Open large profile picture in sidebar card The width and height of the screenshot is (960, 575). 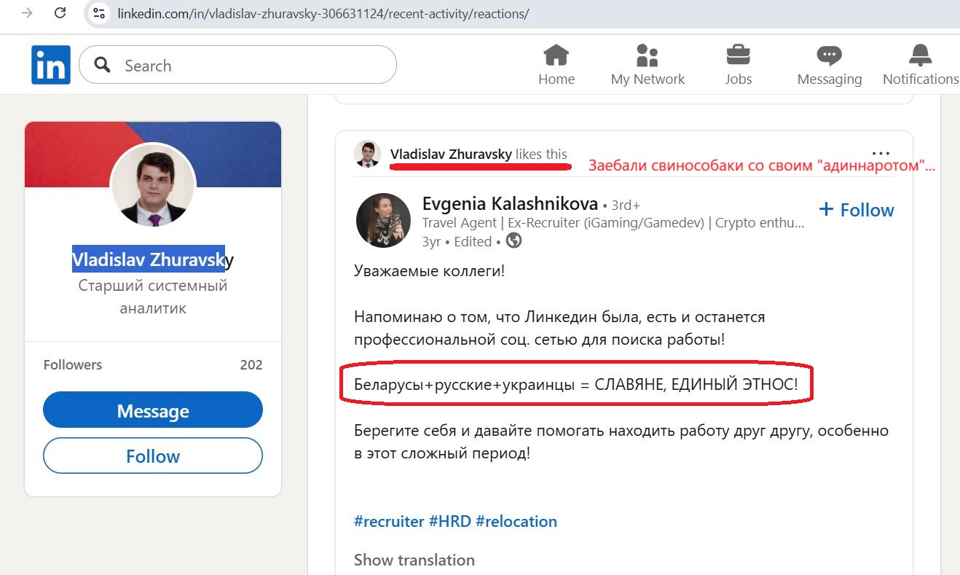pos(153,185)
